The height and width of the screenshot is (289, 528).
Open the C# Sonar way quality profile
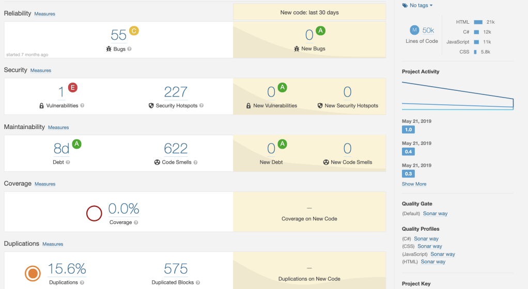(426, 238)
